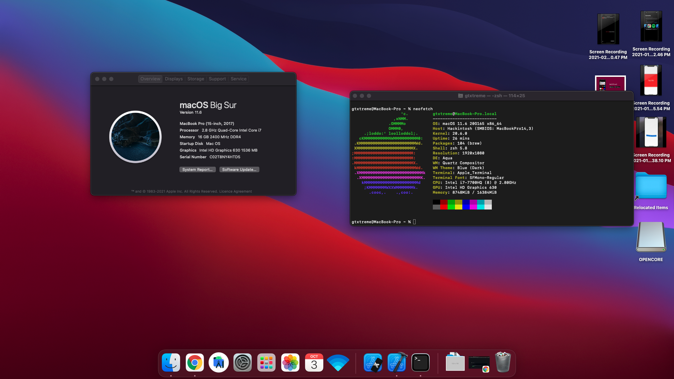Launch Xcode with hammer icon
This screenshot has width=674, height=379.
pyautogui.click(x=397, y=363)
